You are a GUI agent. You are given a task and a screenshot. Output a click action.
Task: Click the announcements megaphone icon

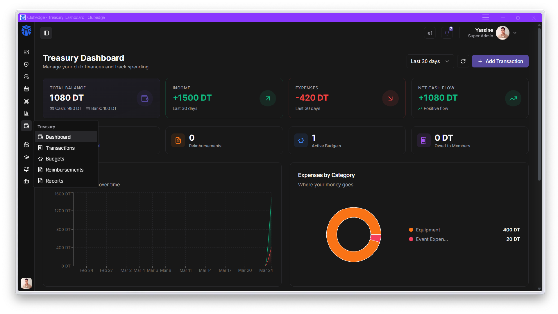point(430,33)
